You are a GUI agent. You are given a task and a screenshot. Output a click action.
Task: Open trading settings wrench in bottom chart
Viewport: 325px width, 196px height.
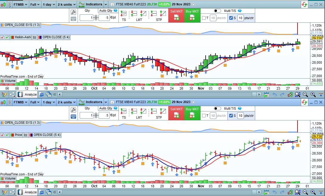coord(73,110)
